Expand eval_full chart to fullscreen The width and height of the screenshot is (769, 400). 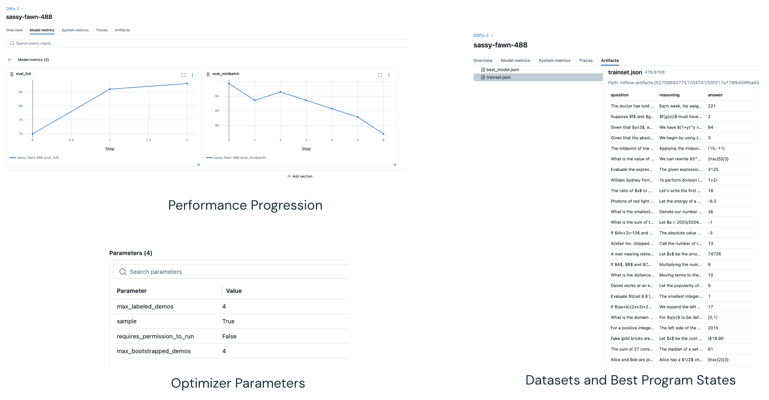(184, 75)
